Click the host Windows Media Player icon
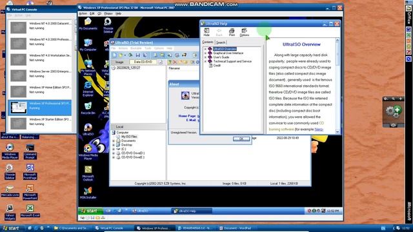413x232 pixels. 10,151
